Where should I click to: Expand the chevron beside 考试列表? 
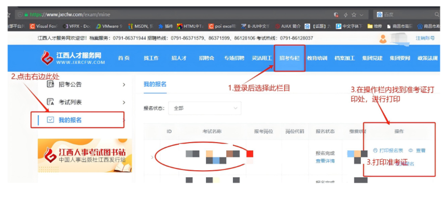tap(124, 102)
